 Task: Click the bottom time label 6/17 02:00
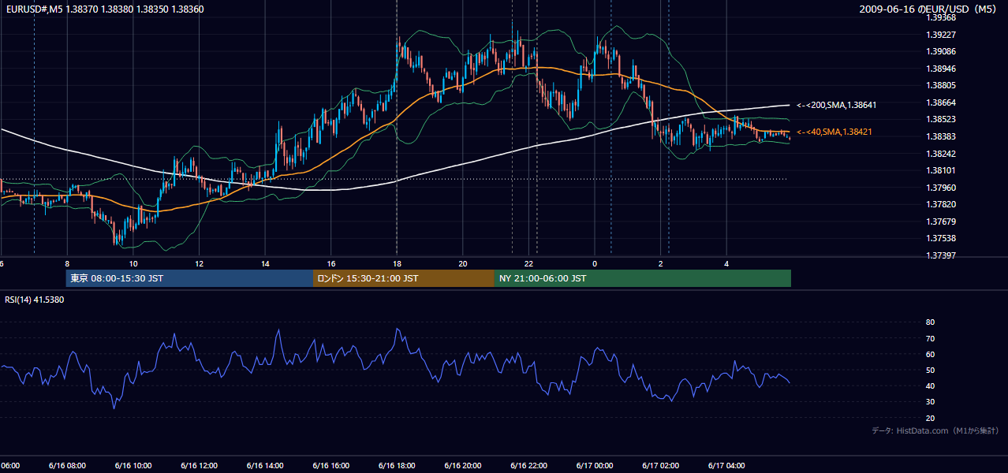tap(661, 466)
